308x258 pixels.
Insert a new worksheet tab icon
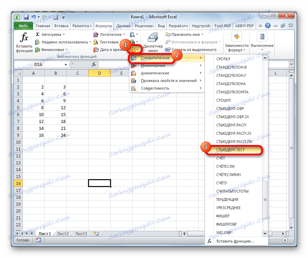coord(96,234)
